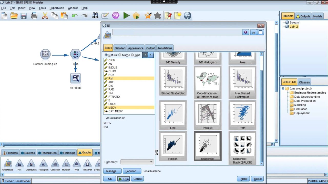The width and height of the screenshot is (328, 184).
Task: Select the Plot node in the palette
Action: click(19, 165)
